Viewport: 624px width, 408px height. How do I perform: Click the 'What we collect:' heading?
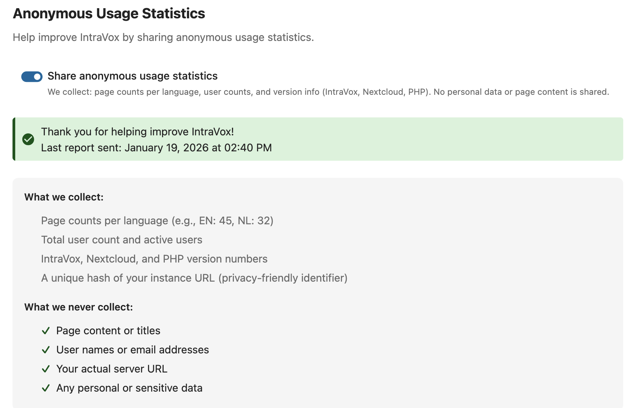pos(64,197)
